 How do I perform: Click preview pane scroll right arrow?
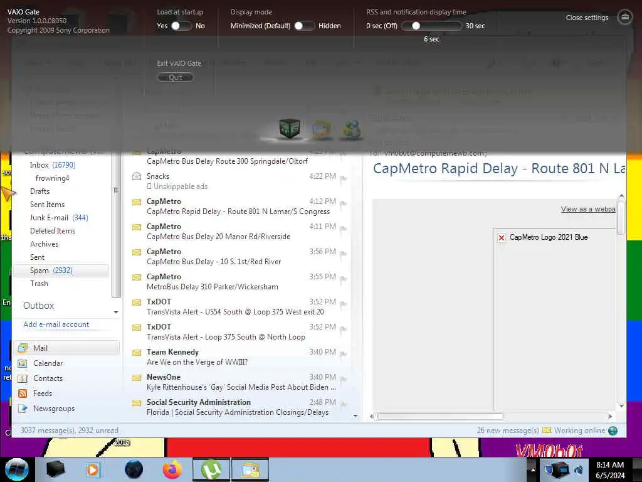click(610, 417)
